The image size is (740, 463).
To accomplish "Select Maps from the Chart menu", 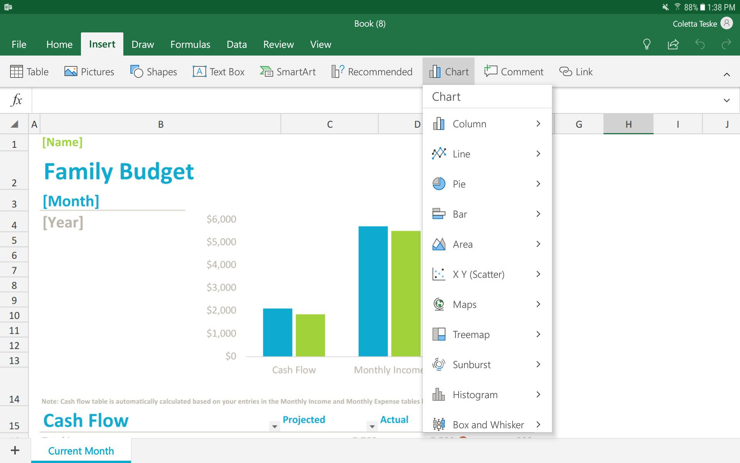I will [488, 304].
